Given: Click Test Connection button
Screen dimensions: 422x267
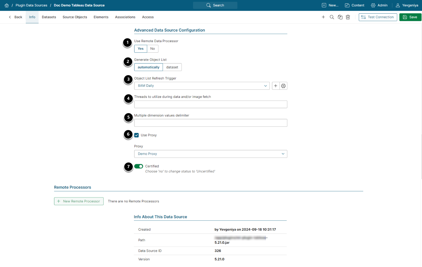Looking at the screenshot, I should 378,17.
